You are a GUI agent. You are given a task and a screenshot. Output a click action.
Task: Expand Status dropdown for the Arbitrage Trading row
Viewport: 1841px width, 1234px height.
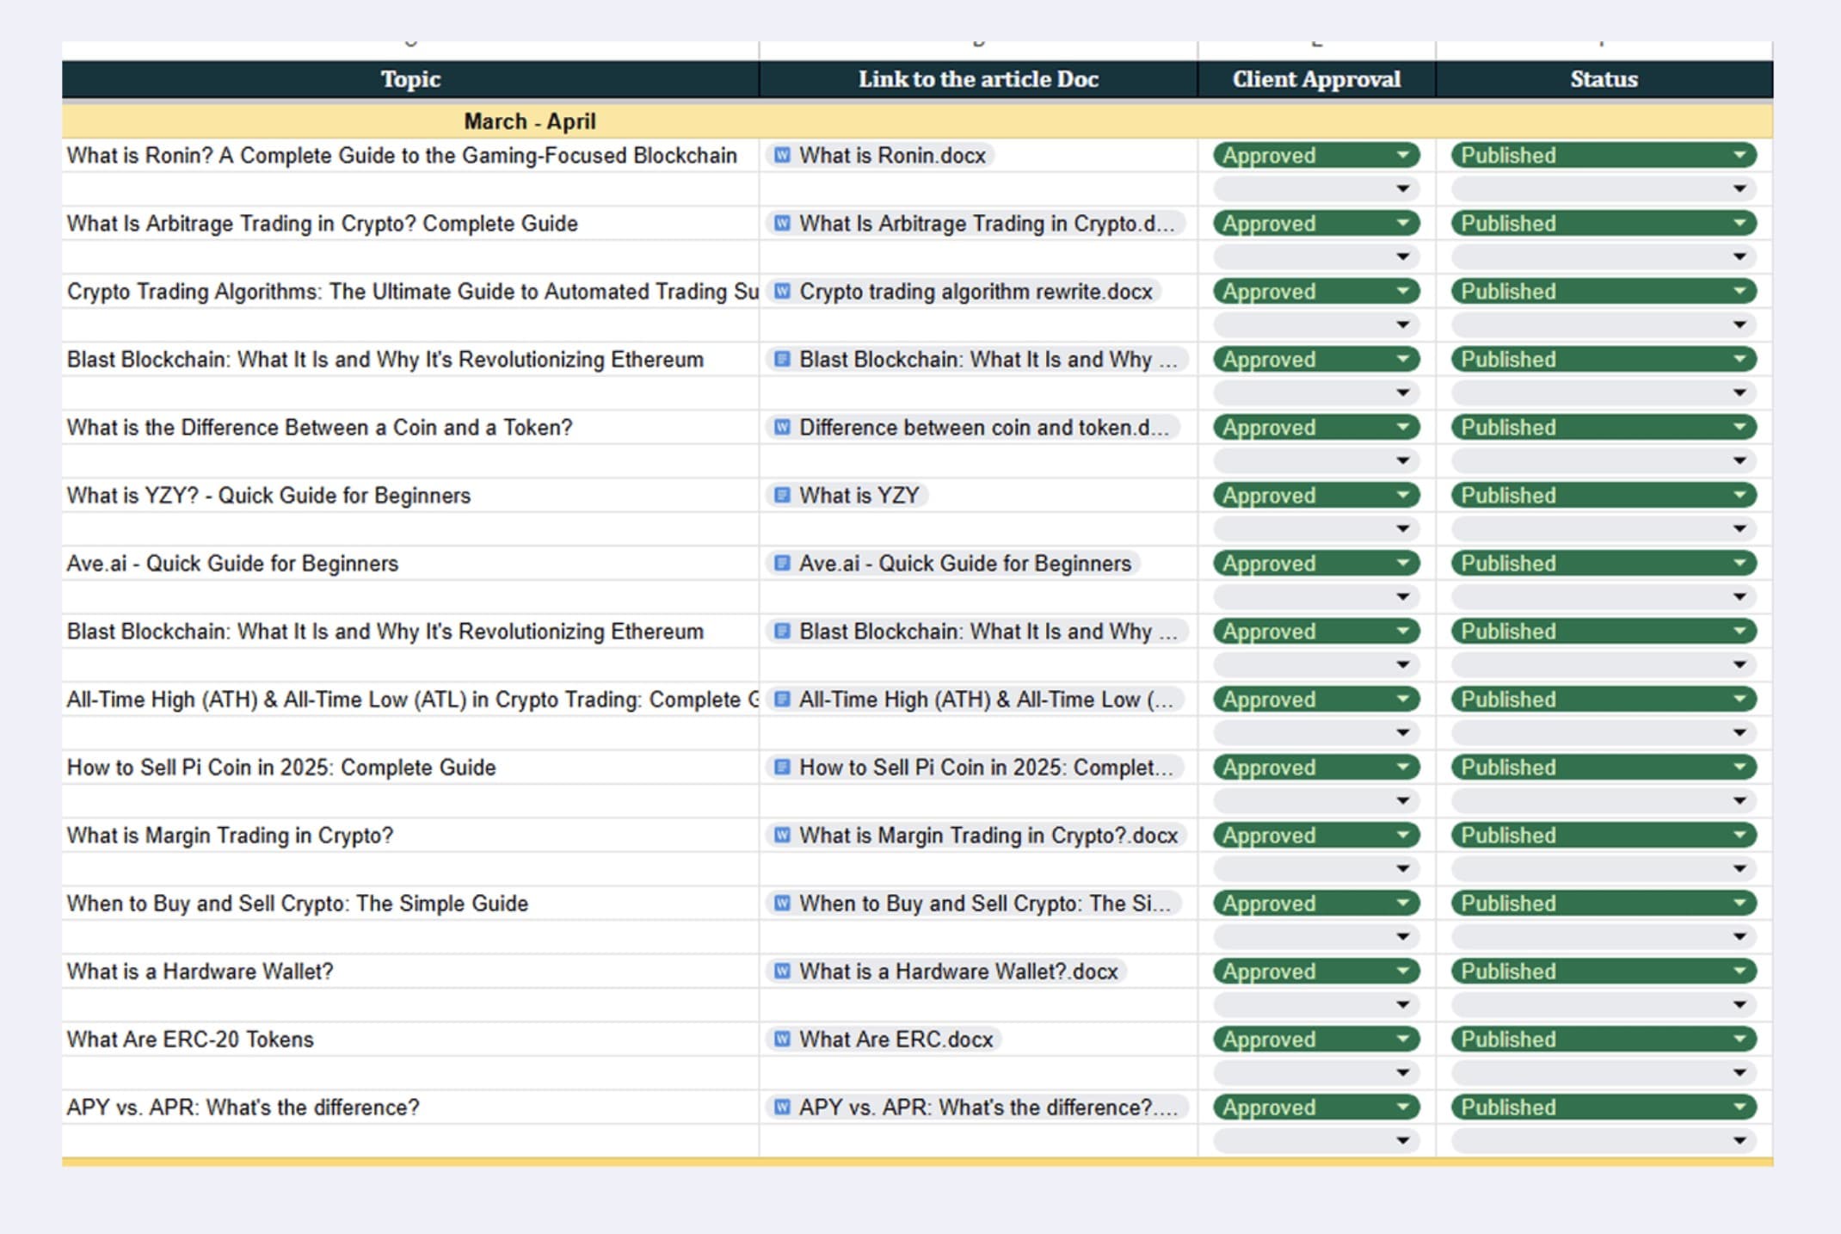pos(1604,224)
